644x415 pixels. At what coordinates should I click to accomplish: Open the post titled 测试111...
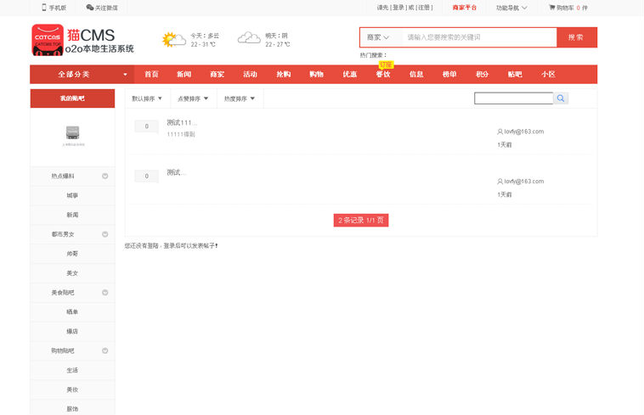(182, 122)
